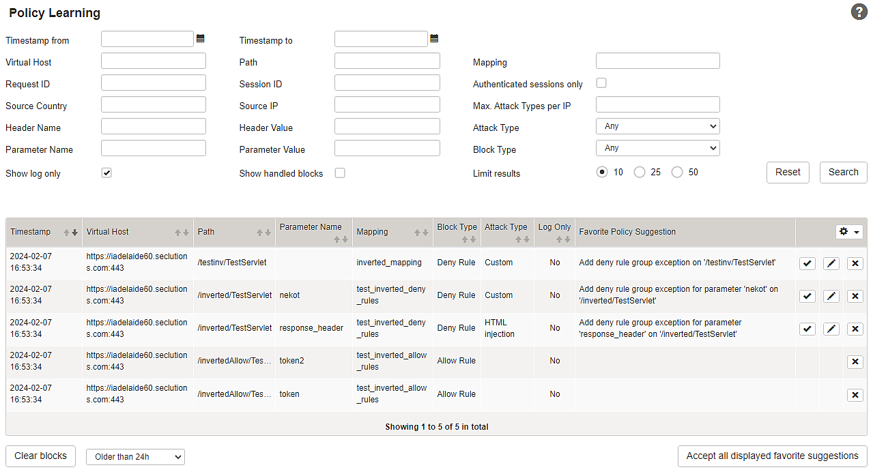Open the help question mark icon

859,12
